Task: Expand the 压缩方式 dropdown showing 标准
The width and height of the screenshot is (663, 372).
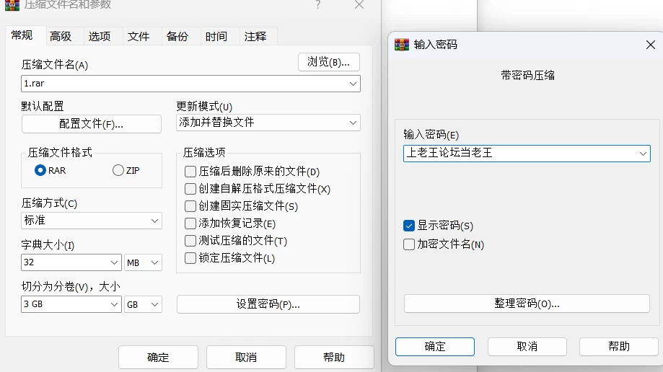Action: (92, 221)
